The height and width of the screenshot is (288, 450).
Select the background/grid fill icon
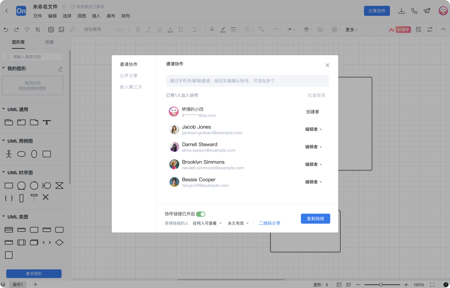[x=51, y=29]
